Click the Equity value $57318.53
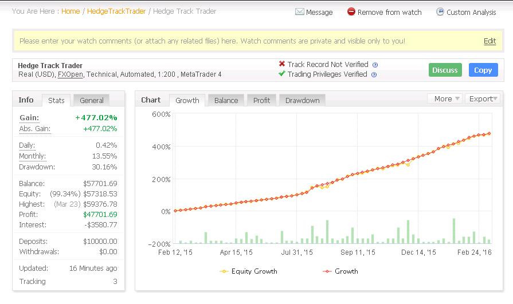 click(x=100, y=194)
